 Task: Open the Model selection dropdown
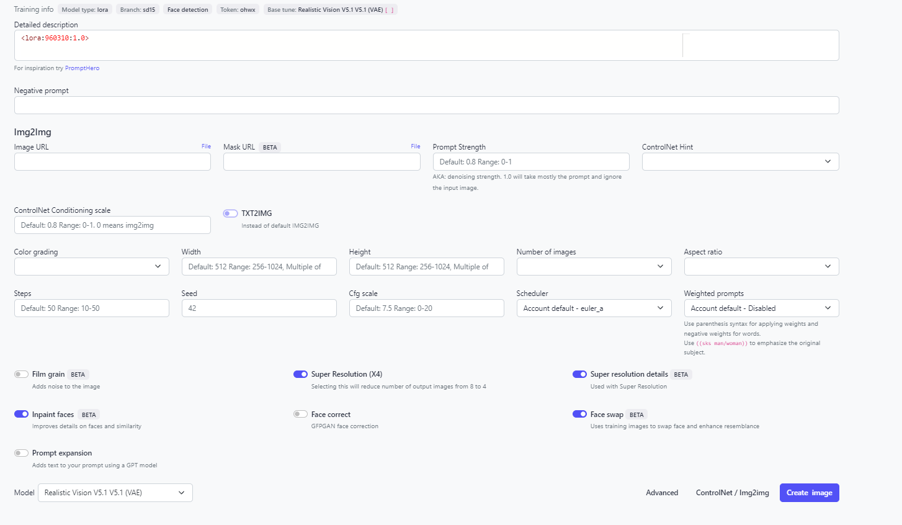tap(115, 493)
